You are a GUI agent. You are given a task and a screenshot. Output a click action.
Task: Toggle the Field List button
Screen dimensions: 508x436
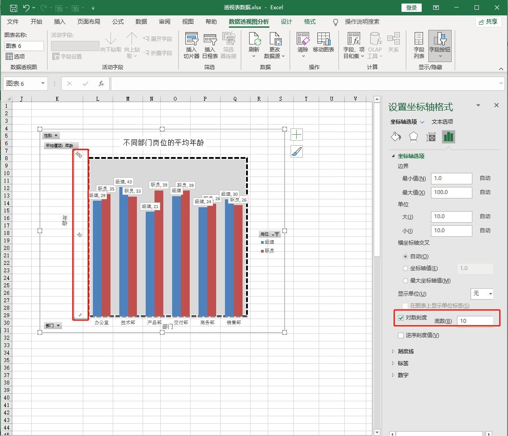pyautogui.click(x=419, y=45)
